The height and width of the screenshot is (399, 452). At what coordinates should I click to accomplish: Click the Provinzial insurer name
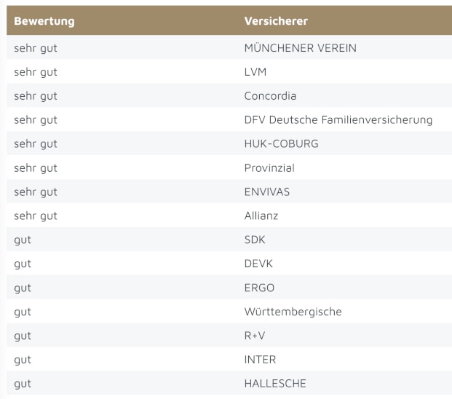tap(269, 167)
